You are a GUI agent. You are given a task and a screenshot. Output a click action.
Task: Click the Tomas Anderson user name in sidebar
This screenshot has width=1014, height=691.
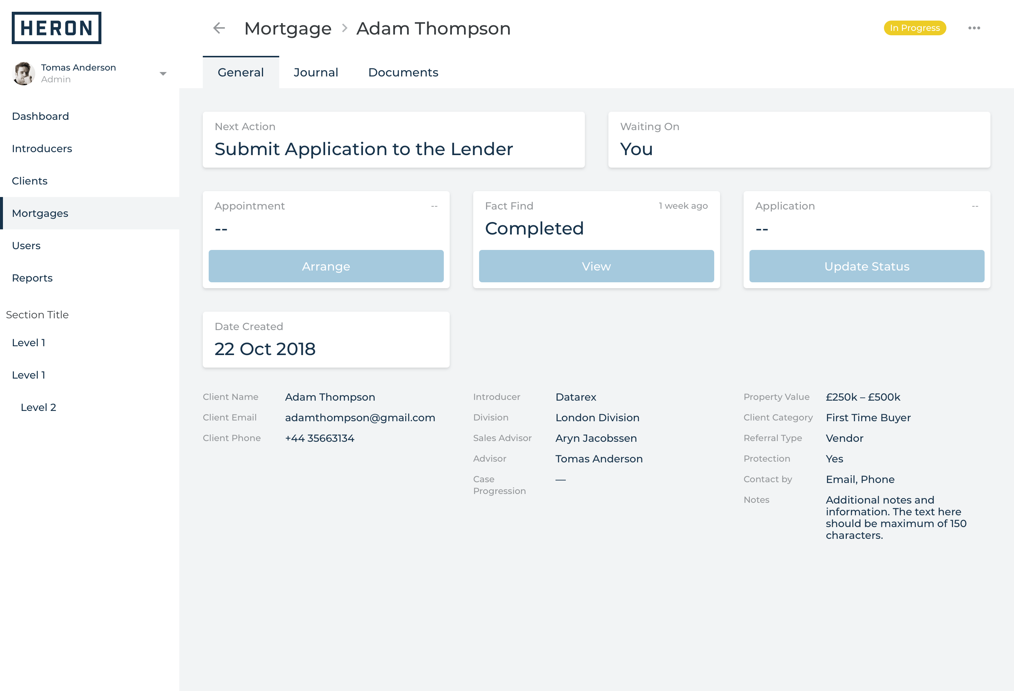click(79, 67)
